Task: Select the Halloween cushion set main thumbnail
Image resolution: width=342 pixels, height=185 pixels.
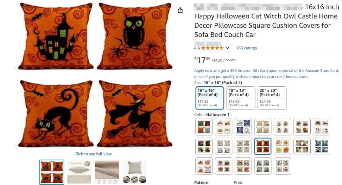Action: 52,172
